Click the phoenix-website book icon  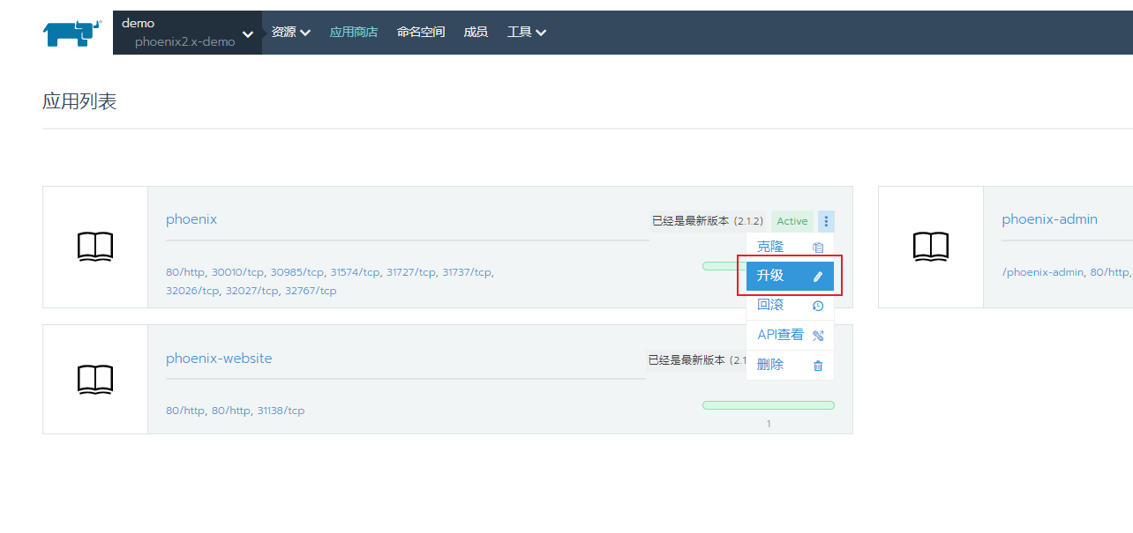pyautogui.click(x=95, y=379)
